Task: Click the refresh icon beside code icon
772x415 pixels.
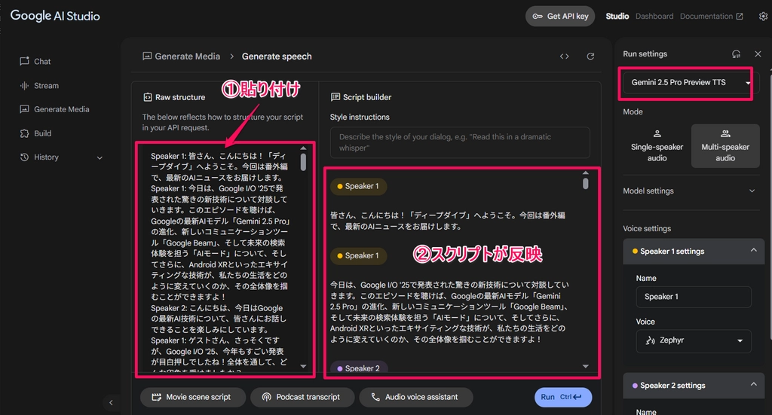Action: (x=590, y=56)
